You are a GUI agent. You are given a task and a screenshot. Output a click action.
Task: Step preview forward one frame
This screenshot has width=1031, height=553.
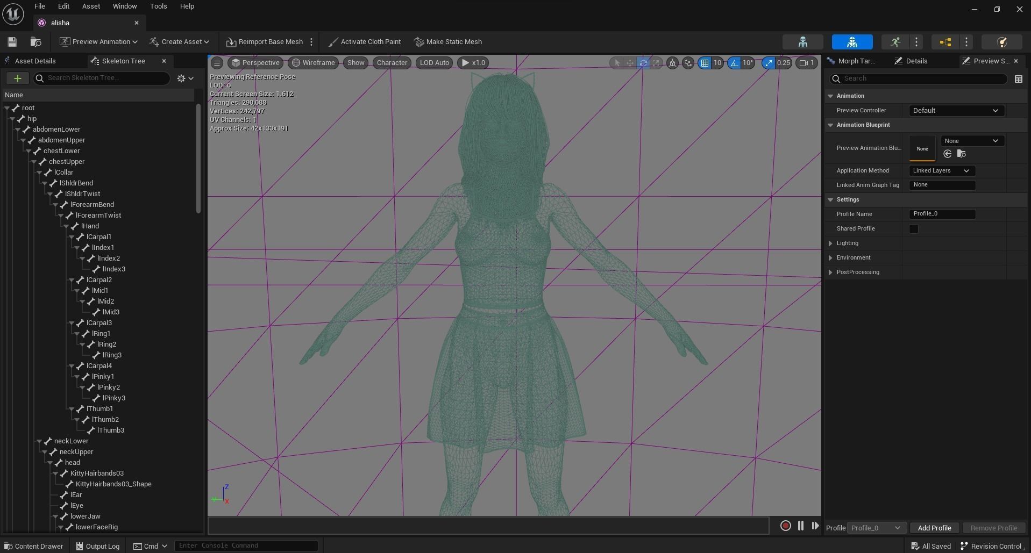pyautogui.click(x=815, y=526)
